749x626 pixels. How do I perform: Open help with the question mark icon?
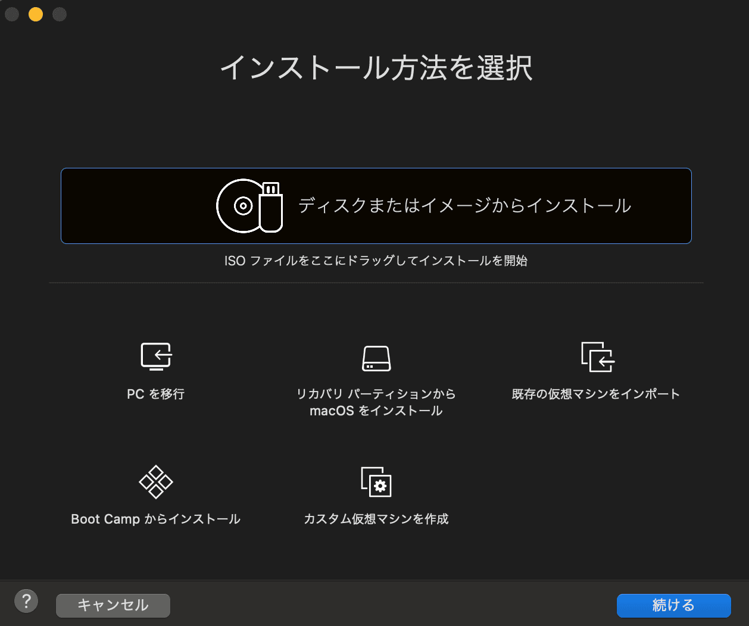pos(26,601)
